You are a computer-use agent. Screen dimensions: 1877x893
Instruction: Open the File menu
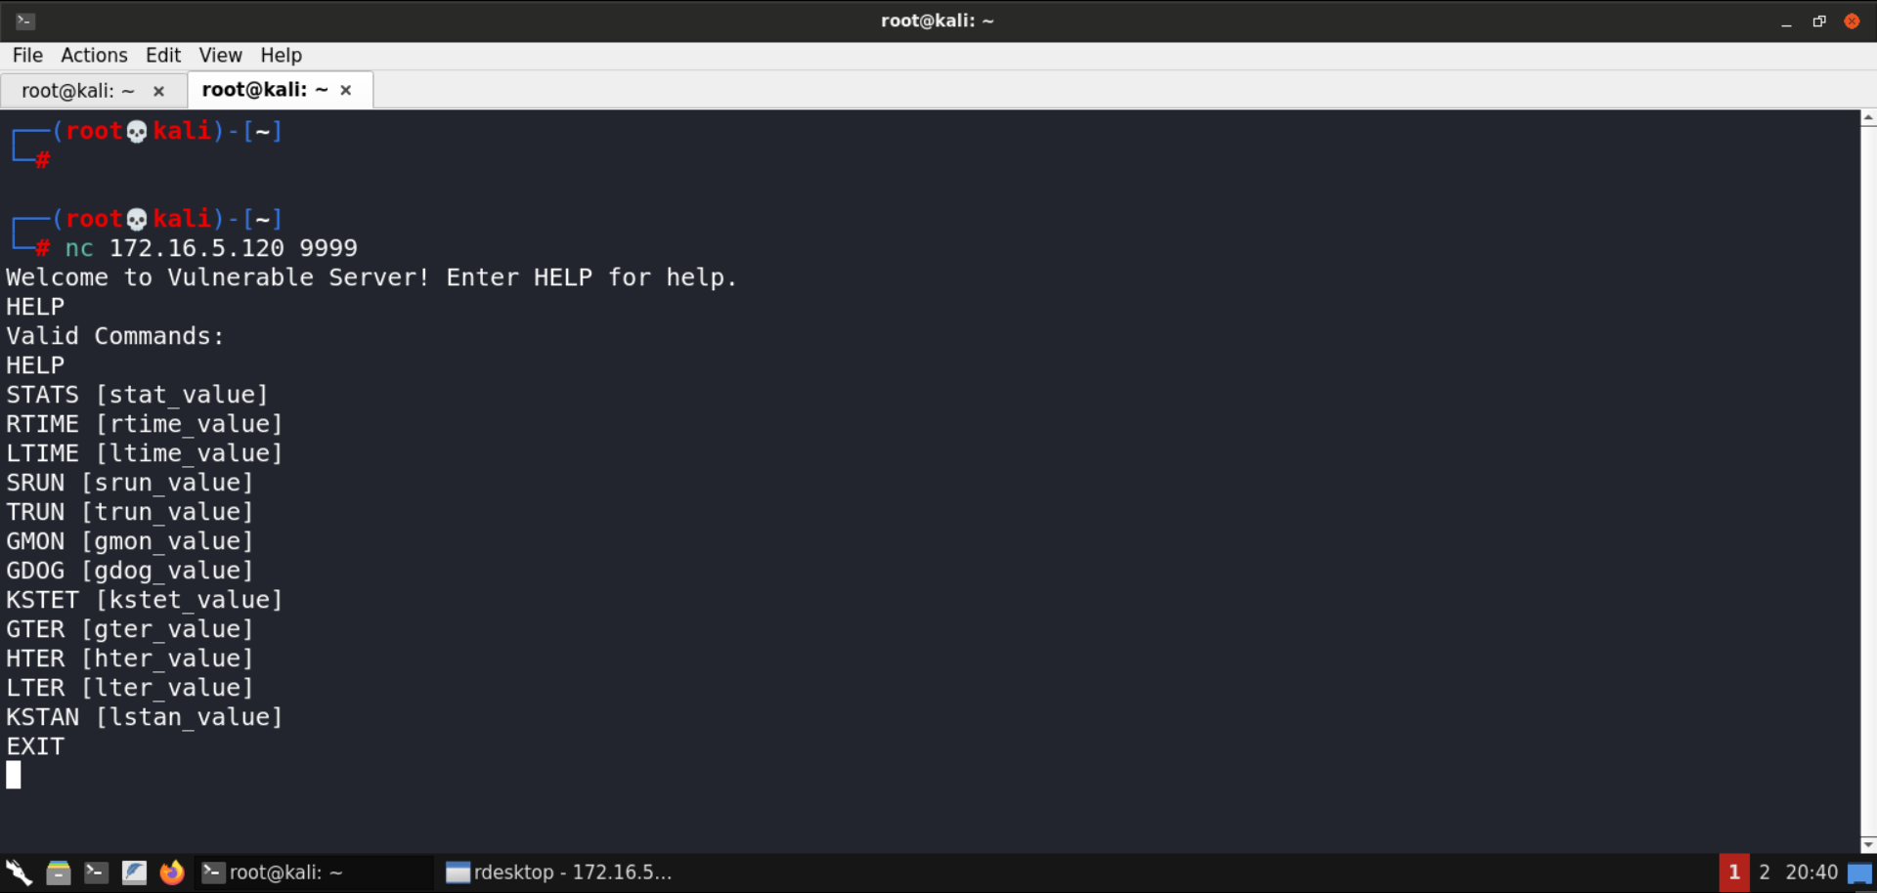[x=27, y=56]
